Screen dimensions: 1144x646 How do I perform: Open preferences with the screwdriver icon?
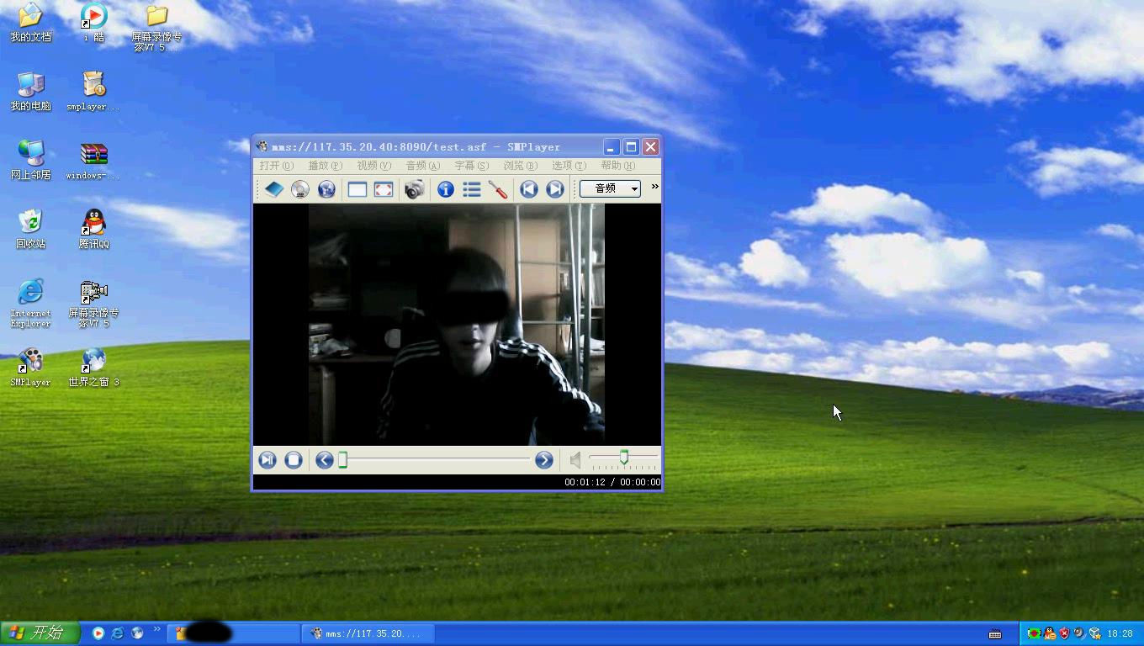tap(498, 189)
